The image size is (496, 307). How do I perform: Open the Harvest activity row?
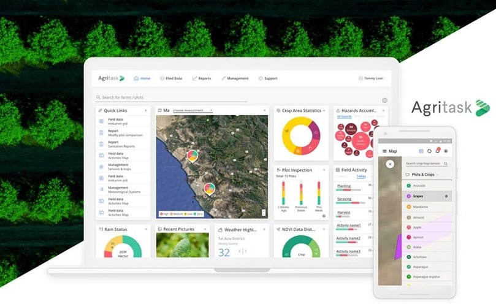coord(354,214)
